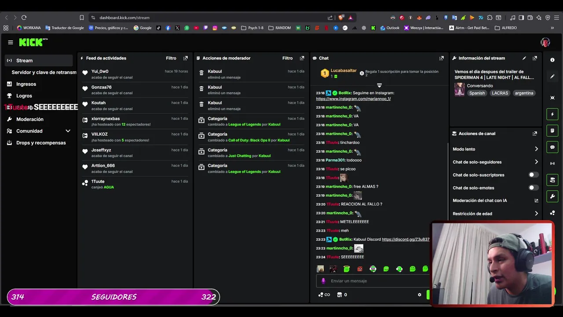
Task: Click the channel points infinity icon
Action: 324,295
